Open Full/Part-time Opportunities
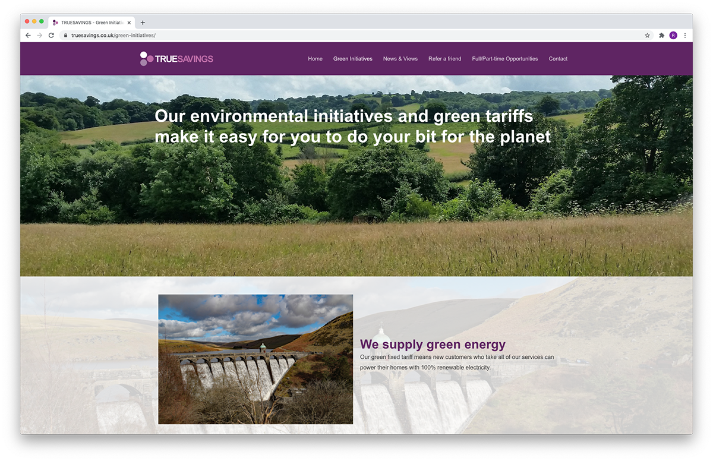The width and height of the screenshot is (713, 461). [505, 59]
